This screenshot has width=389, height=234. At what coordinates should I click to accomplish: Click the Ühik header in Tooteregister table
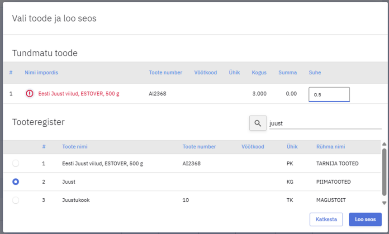pyautogui.click(x=292, y=147)
